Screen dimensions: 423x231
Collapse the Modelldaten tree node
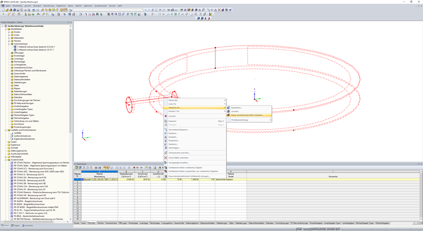6,29
